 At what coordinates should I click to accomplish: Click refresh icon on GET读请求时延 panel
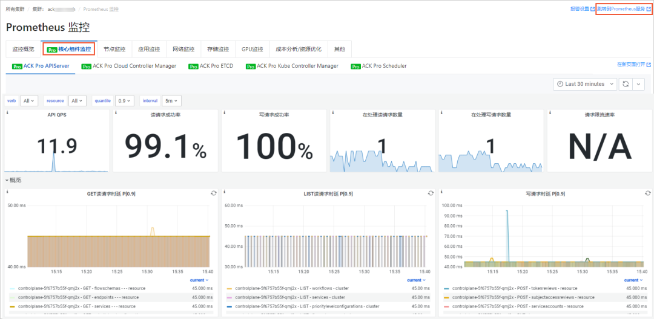(213, 193)
